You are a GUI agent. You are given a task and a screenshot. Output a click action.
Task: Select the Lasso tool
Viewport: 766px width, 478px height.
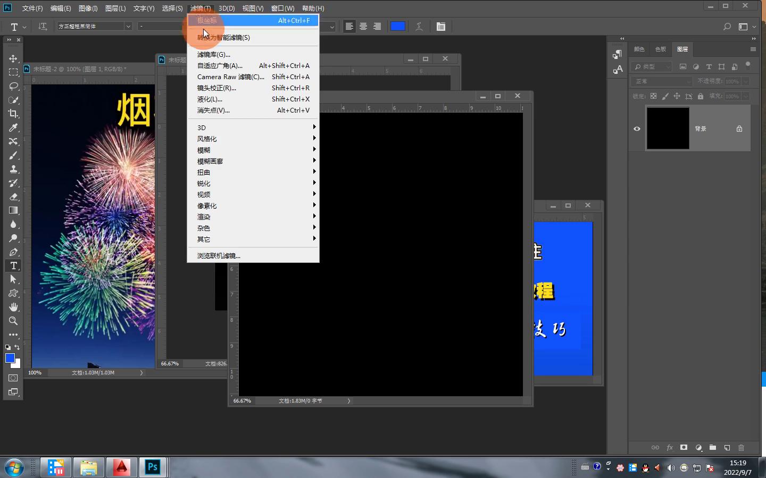[x=13, y=86]
